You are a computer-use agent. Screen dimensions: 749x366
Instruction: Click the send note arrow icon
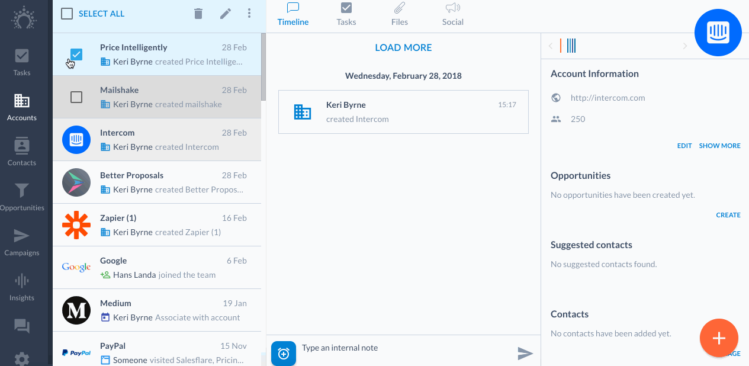(525, 354)
